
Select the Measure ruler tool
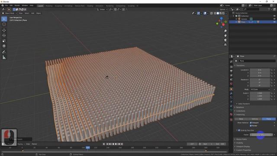click(4, 57)
